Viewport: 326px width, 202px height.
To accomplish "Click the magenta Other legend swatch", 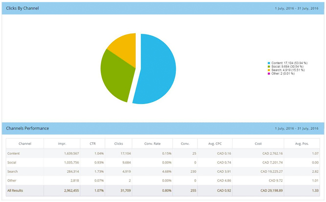I will click(269, 74).
